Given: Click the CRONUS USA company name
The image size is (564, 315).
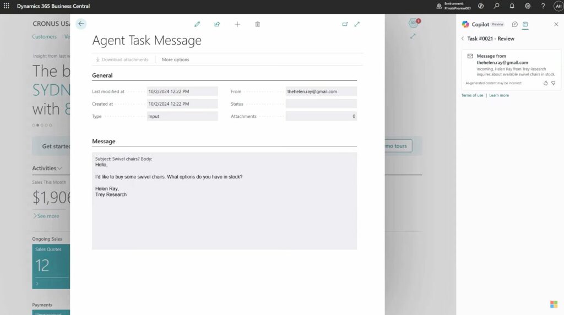Looking at the screenshot, I should (x=51, y=24).
